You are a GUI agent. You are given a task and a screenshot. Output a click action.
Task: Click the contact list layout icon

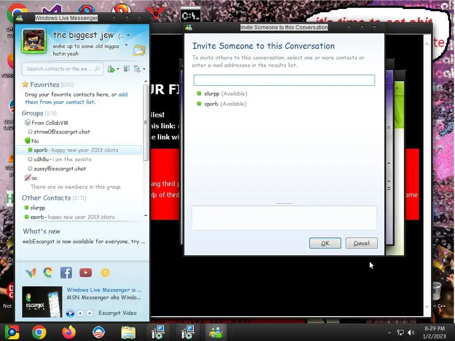(x=127, y=69)
